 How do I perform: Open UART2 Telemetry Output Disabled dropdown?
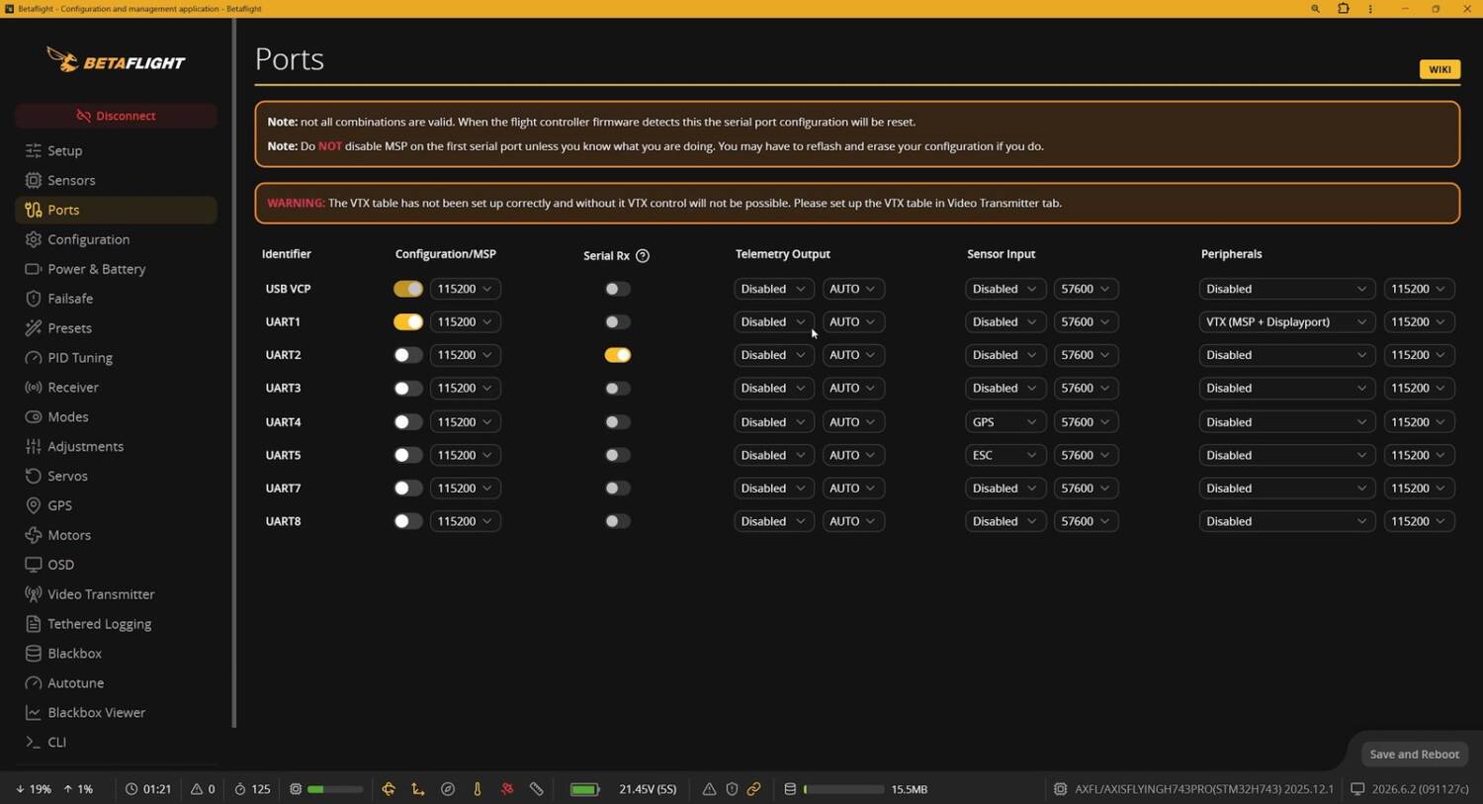coord(774,355)
